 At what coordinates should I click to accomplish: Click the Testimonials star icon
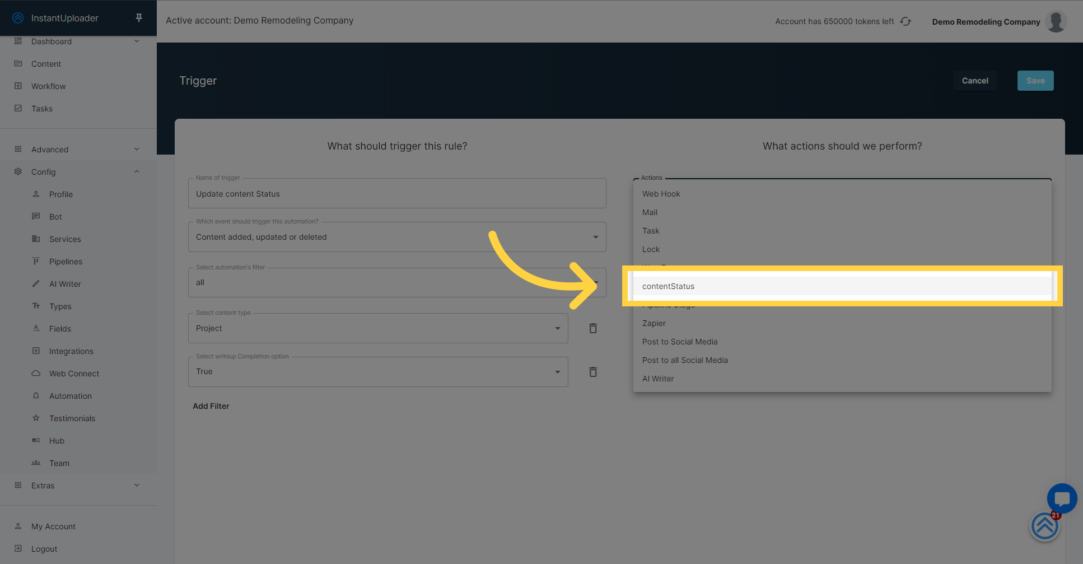pos(36,418)
